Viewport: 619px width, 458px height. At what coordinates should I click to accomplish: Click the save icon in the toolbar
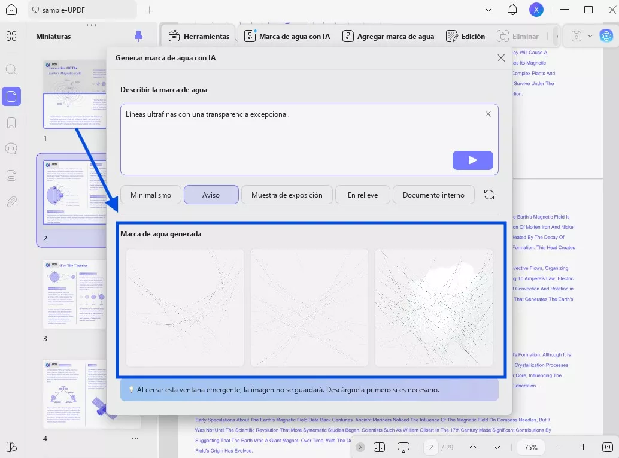coord(576,37)
